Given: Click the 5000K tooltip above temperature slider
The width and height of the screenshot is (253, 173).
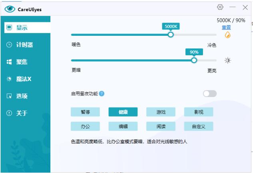Looking at the screenshot, I should (171, 26).
